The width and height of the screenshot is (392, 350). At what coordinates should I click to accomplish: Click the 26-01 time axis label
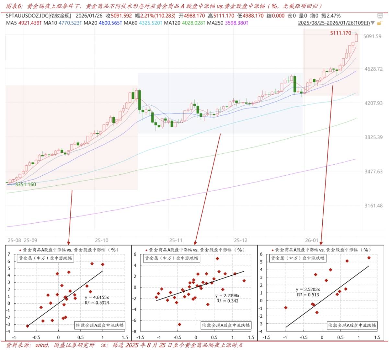click(312, 240)
